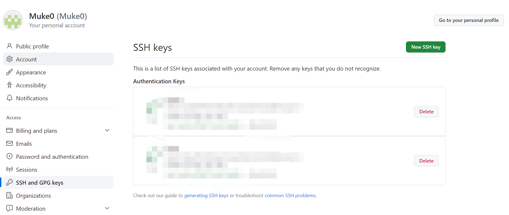Click the SSH and GPG keys key icon

coord(9,182)
